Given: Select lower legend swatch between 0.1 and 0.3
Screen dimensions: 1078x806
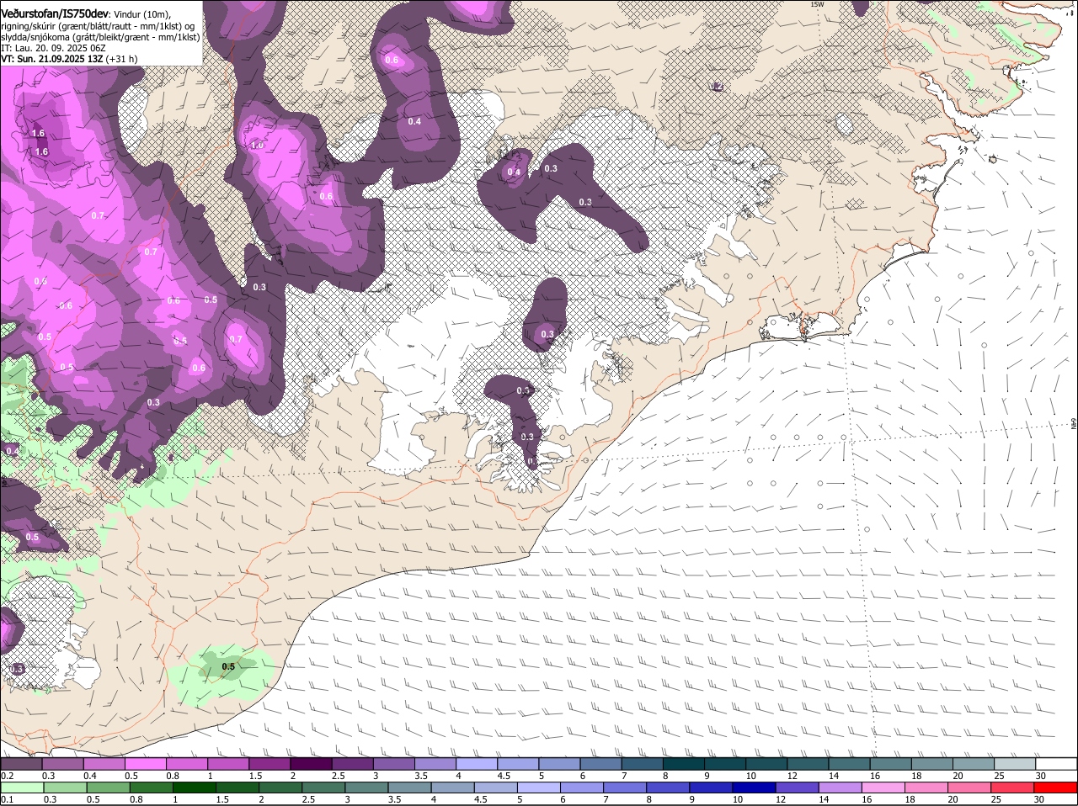Looking at the screenshot, I should coord(21,787).
